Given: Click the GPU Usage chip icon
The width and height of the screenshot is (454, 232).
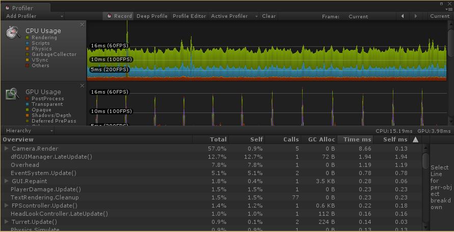Looking at the screenshot, I should pos(12,94).
